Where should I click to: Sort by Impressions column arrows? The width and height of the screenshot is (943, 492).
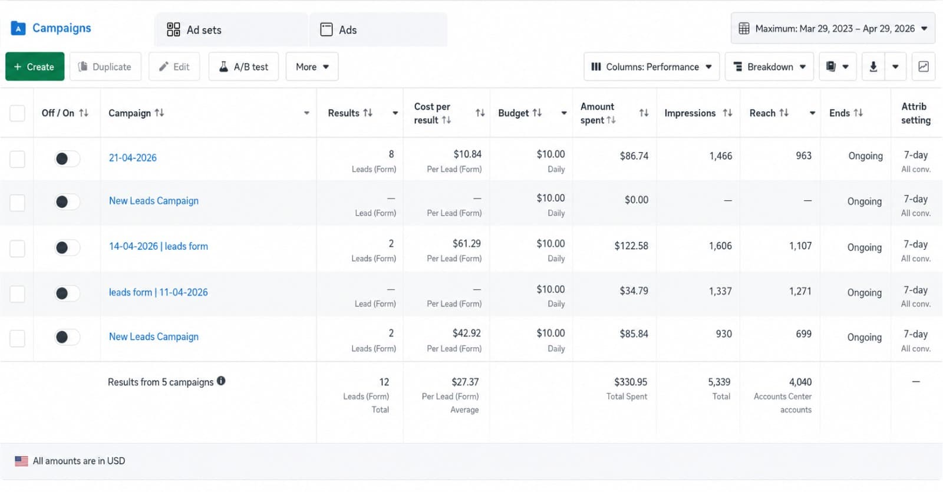point(728,113)
